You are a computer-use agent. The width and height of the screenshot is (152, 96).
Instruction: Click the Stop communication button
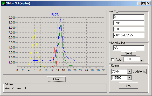click(x=128, y=85)
